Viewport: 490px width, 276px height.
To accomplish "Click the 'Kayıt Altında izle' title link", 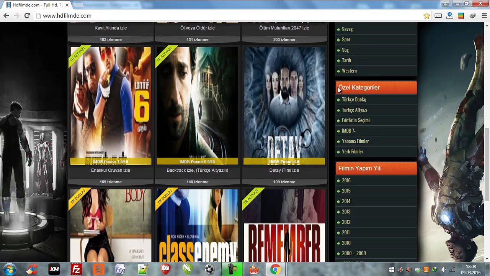I will [111, 28].
